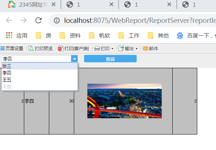Click the browser back arrow
216x150 pixels.
(x=9, y=21)
